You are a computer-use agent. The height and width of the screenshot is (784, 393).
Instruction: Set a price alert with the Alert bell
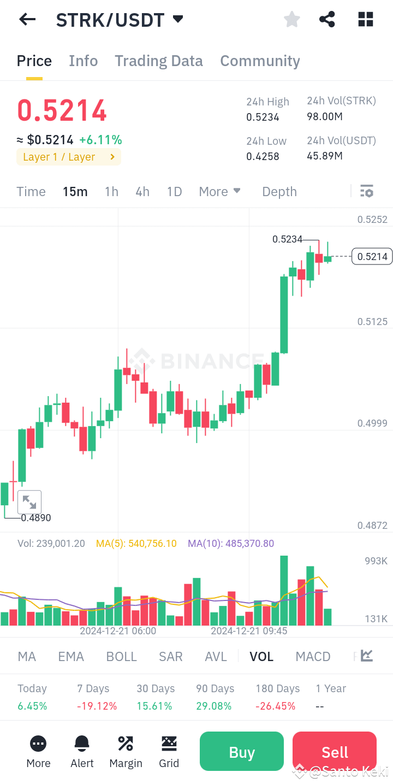pyautogui.click(x=82, y=751)
